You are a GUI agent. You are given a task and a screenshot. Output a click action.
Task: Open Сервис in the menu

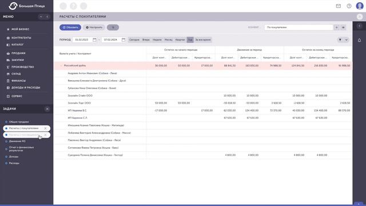tap(17, 96)
